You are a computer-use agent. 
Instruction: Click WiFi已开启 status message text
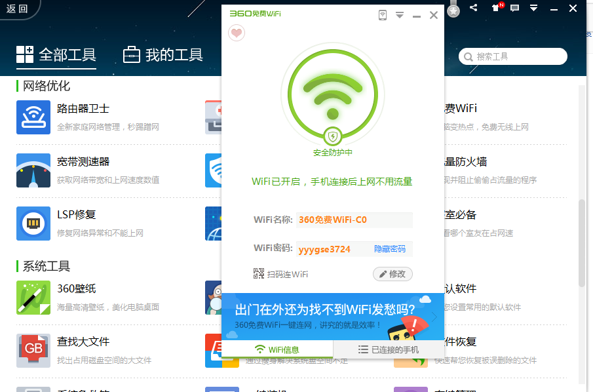332,182
